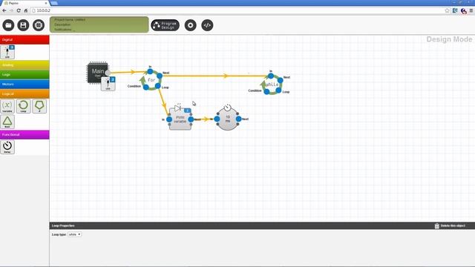475x267 pixels.
Task: Select the PWM variable block
Action: pos(180,119)
